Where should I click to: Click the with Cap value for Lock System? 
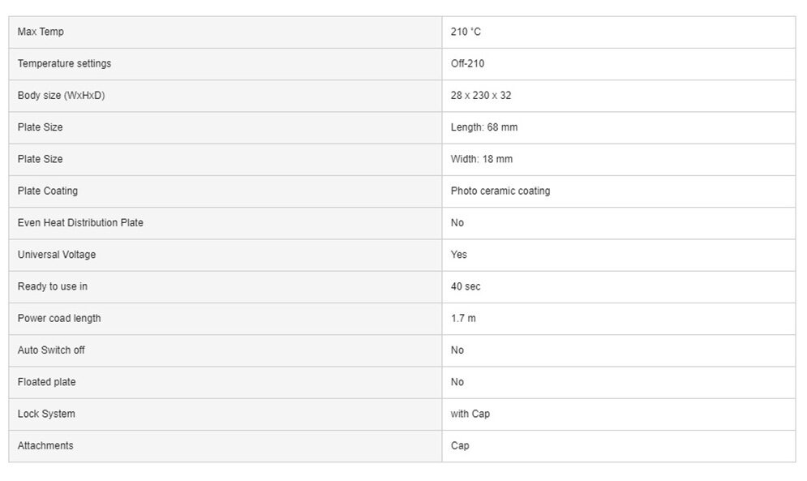tap(470, 414)
